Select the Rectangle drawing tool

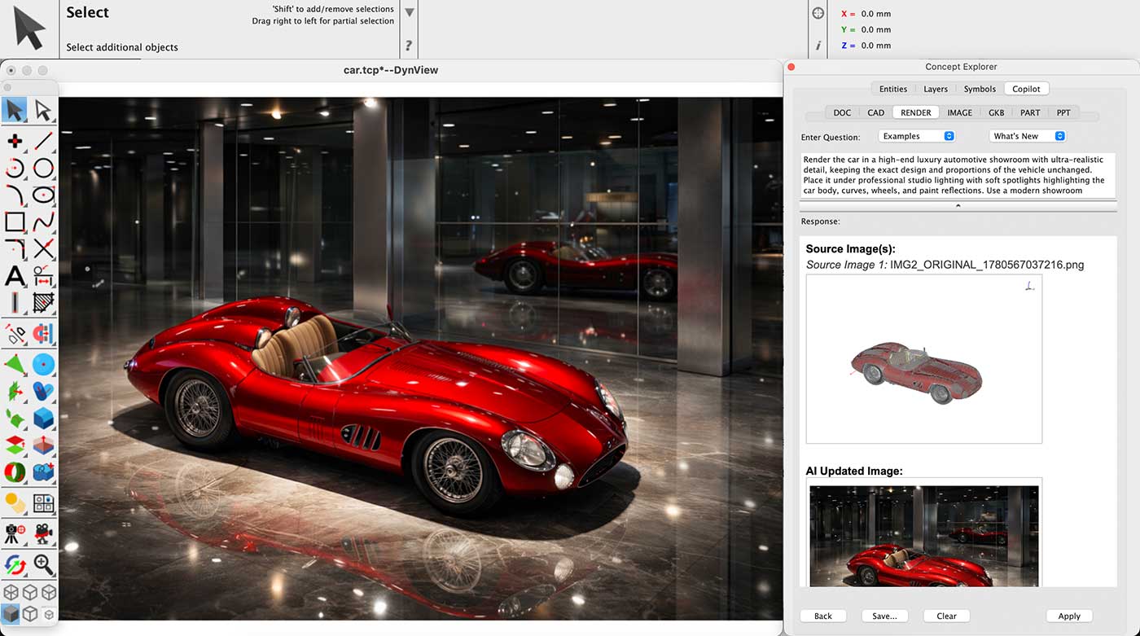point(15,222)
